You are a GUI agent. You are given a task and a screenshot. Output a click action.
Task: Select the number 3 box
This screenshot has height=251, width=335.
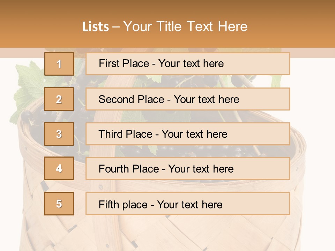(59, 134)
